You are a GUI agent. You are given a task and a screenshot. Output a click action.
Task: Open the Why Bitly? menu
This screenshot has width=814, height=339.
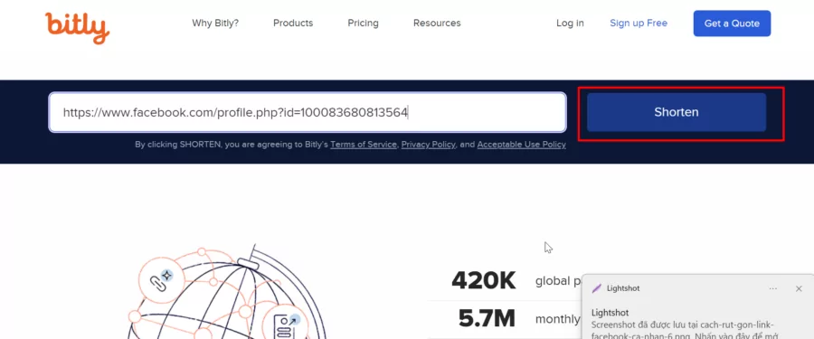coord(215,24)
